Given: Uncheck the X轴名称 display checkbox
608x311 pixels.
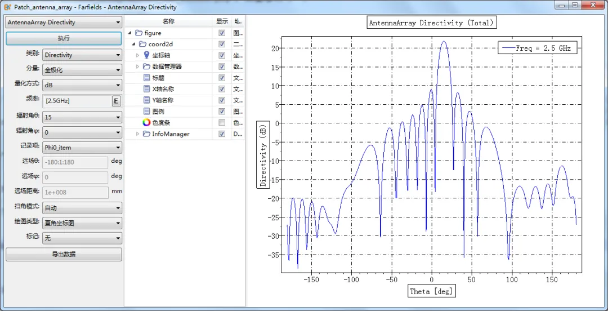Looking at the screenshot, I should [x=222, y=89].
